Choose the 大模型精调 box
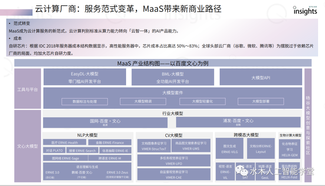325x186 pixels. coord(143,101)
